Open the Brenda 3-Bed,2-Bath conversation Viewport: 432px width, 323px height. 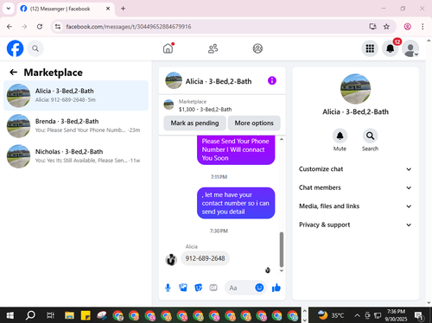pos(76,126)
